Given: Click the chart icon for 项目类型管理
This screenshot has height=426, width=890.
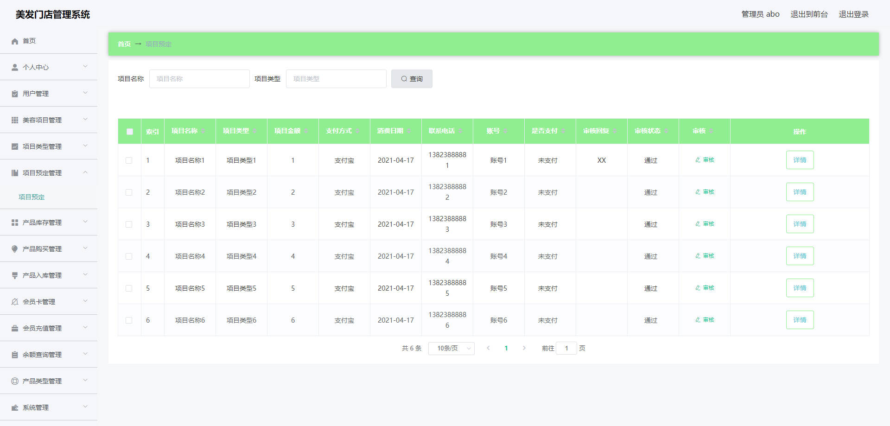Looking at the screenshot, I should click(x=15, y=146).
